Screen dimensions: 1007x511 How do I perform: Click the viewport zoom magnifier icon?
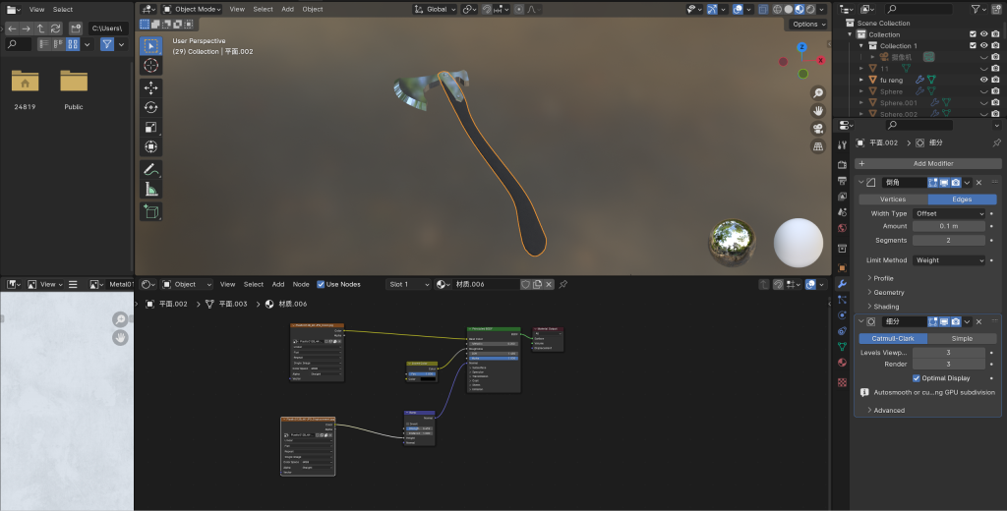817,93
